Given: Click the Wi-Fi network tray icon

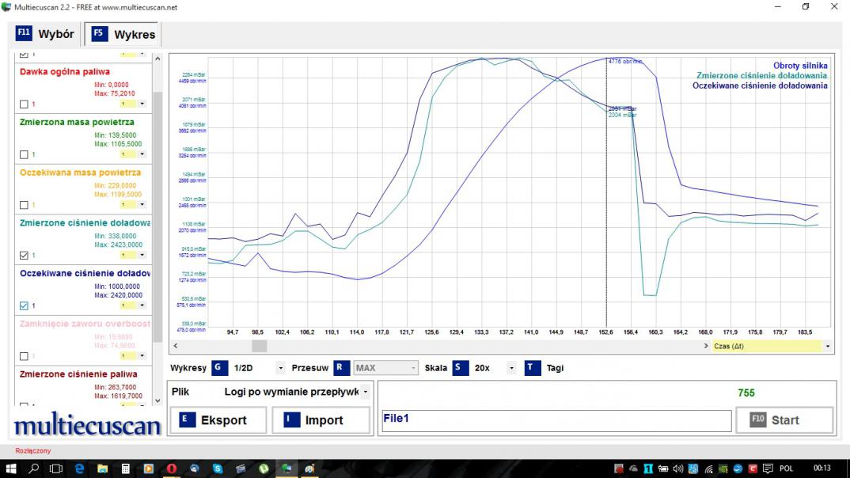Looking at the screenshot, I should pos(709,469).
